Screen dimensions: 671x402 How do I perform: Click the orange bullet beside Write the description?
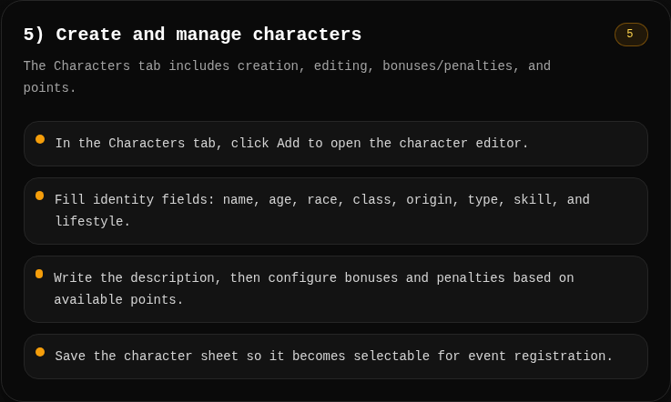pos(39,274)
